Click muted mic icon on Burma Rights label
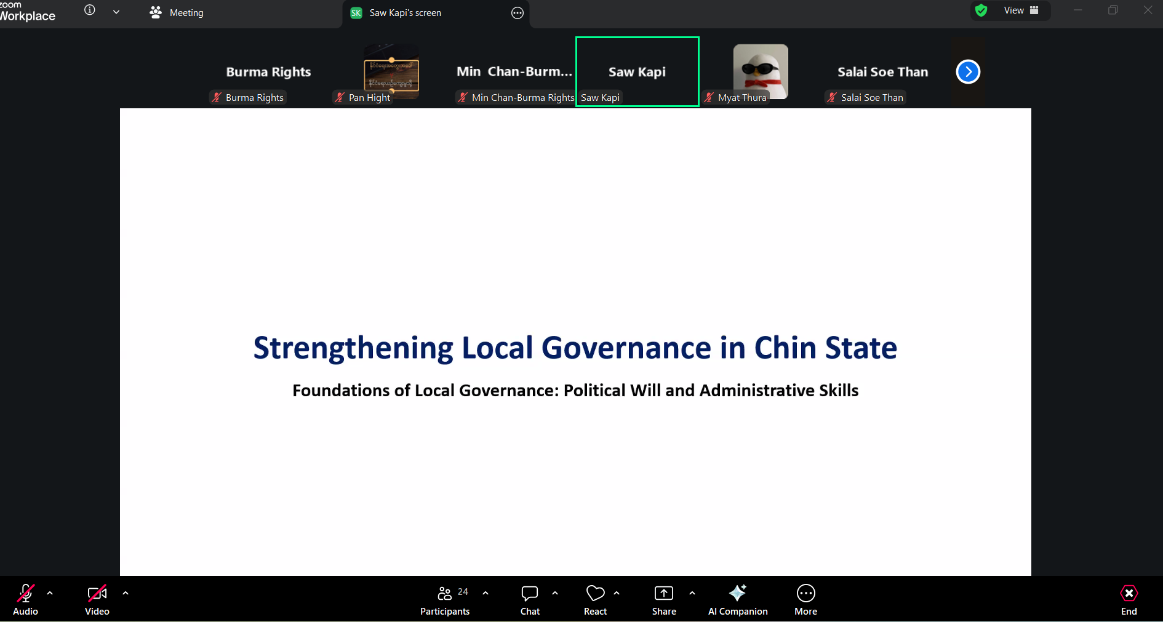The image size is (1163, 622). pos(217,97)
